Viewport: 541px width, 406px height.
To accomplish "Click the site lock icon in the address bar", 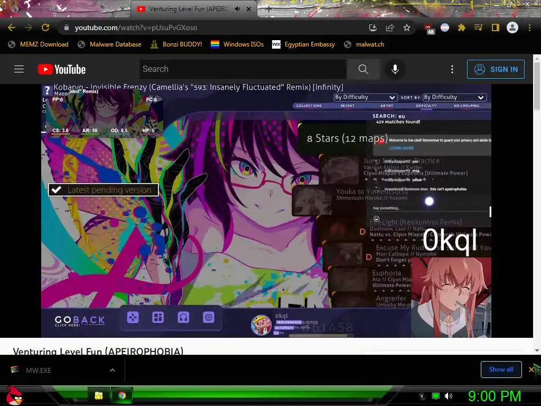I will [67, 27].
